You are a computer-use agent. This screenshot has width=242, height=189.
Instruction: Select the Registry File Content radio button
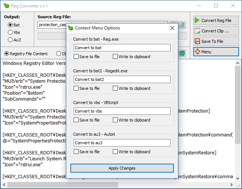[x=6, y=54]
